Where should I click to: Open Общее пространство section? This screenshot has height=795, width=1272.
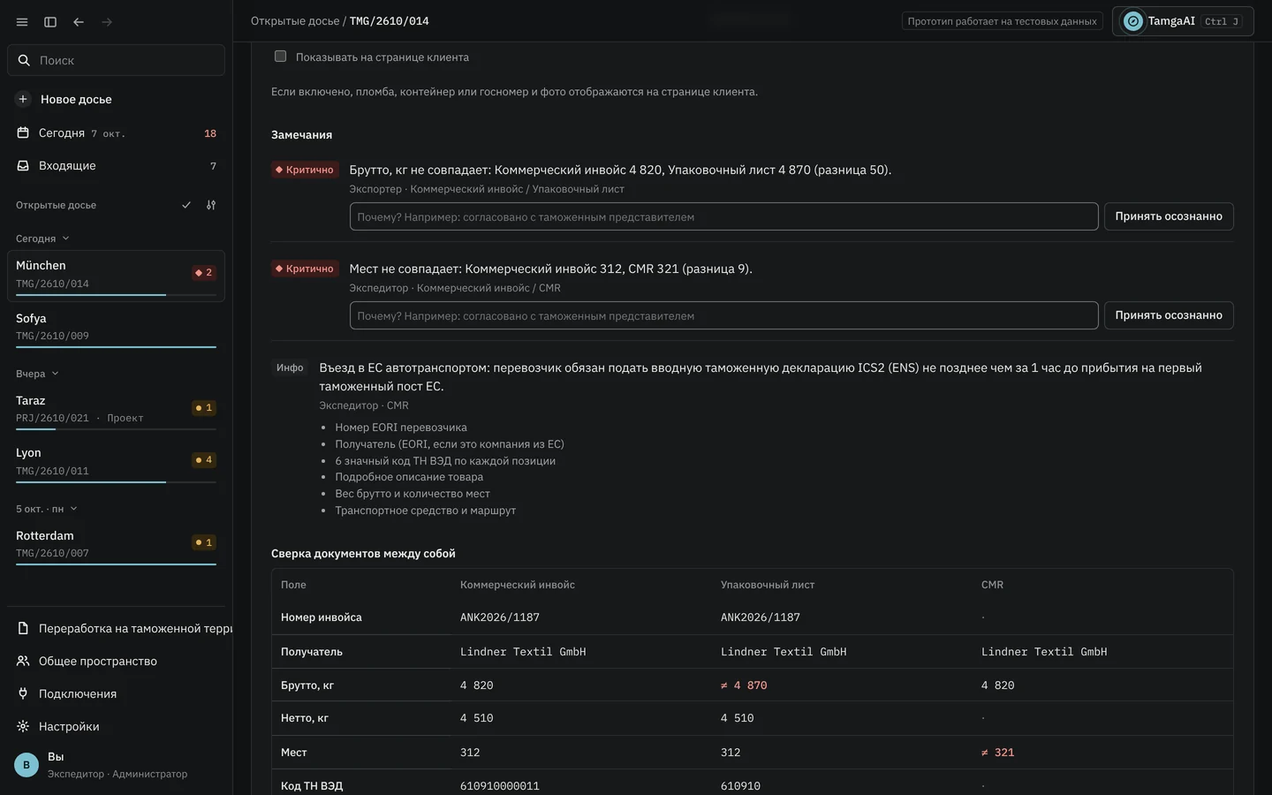click(x=117, y=661)
